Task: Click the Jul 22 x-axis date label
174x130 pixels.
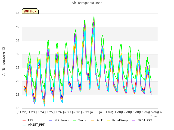Action: [22, 112]
